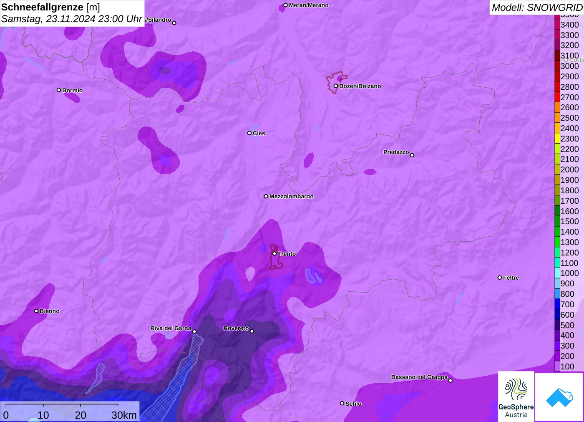
Task: Click the Feltre city marker
Action: pos(500,278)
